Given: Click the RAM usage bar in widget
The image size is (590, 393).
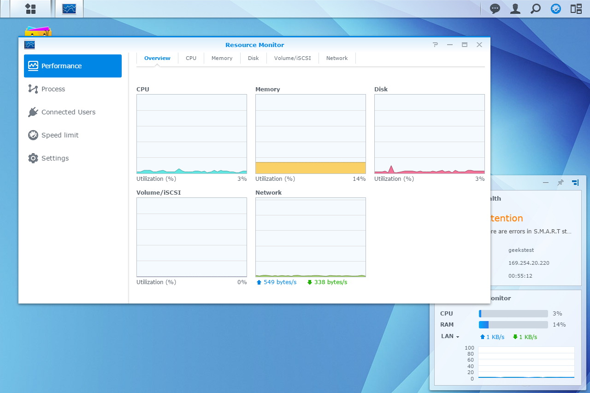Looking at the screenshot, I should tap(513, 325).
